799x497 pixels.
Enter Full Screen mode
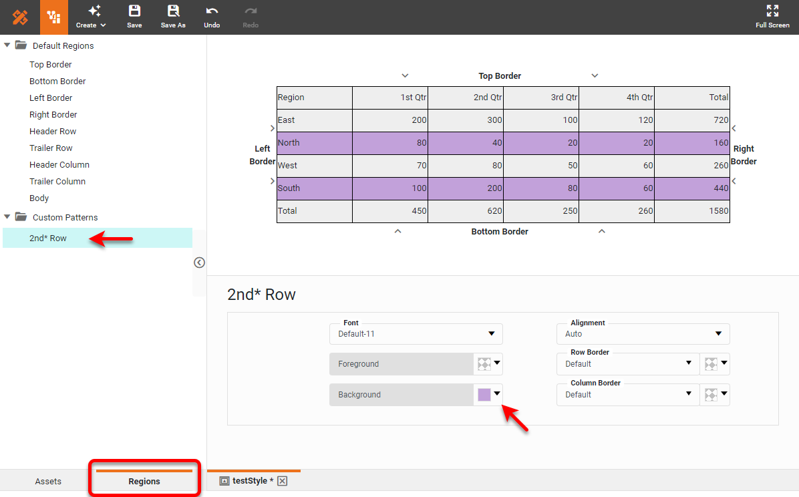tap(772, 17)
